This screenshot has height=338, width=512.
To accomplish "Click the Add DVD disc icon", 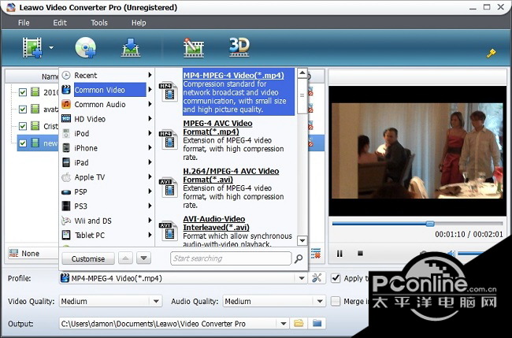I will point(86,48).
